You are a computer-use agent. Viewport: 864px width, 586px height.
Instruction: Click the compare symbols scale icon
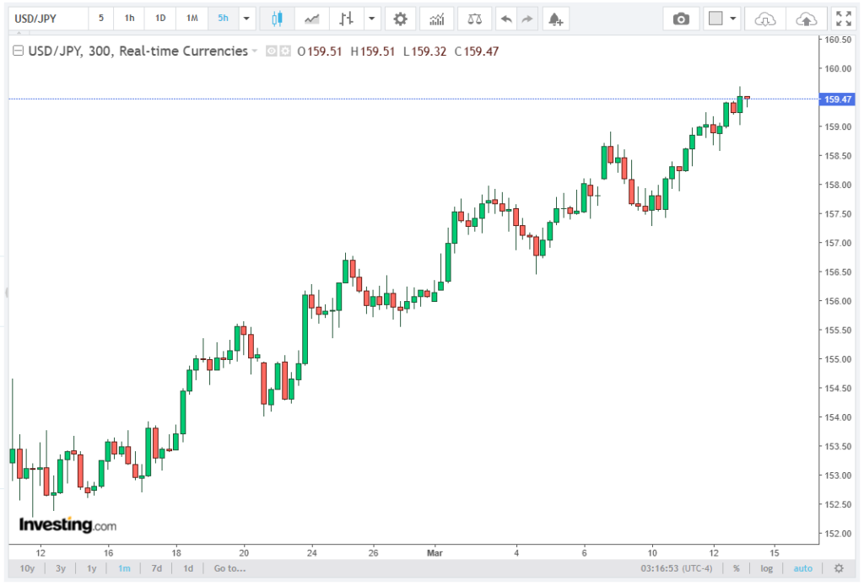pyautogui.click(x=476, y=19)
